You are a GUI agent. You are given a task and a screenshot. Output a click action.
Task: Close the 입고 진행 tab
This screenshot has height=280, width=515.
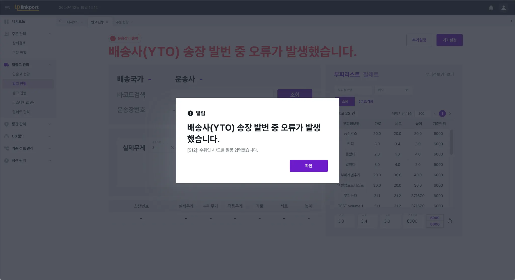coord(107,22)
